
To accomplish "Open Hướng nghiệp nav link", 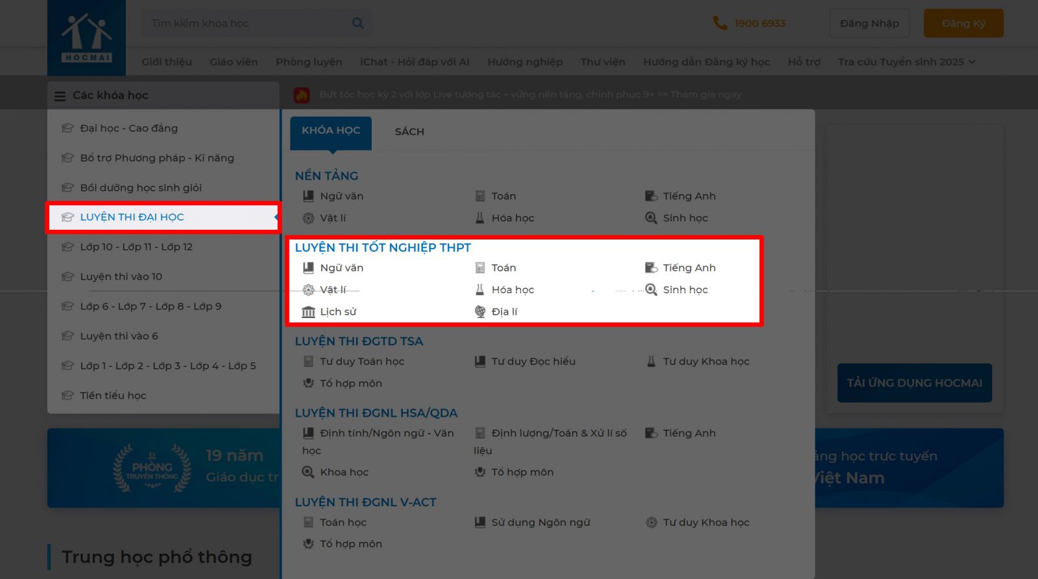I will click(x=525, y=62).
